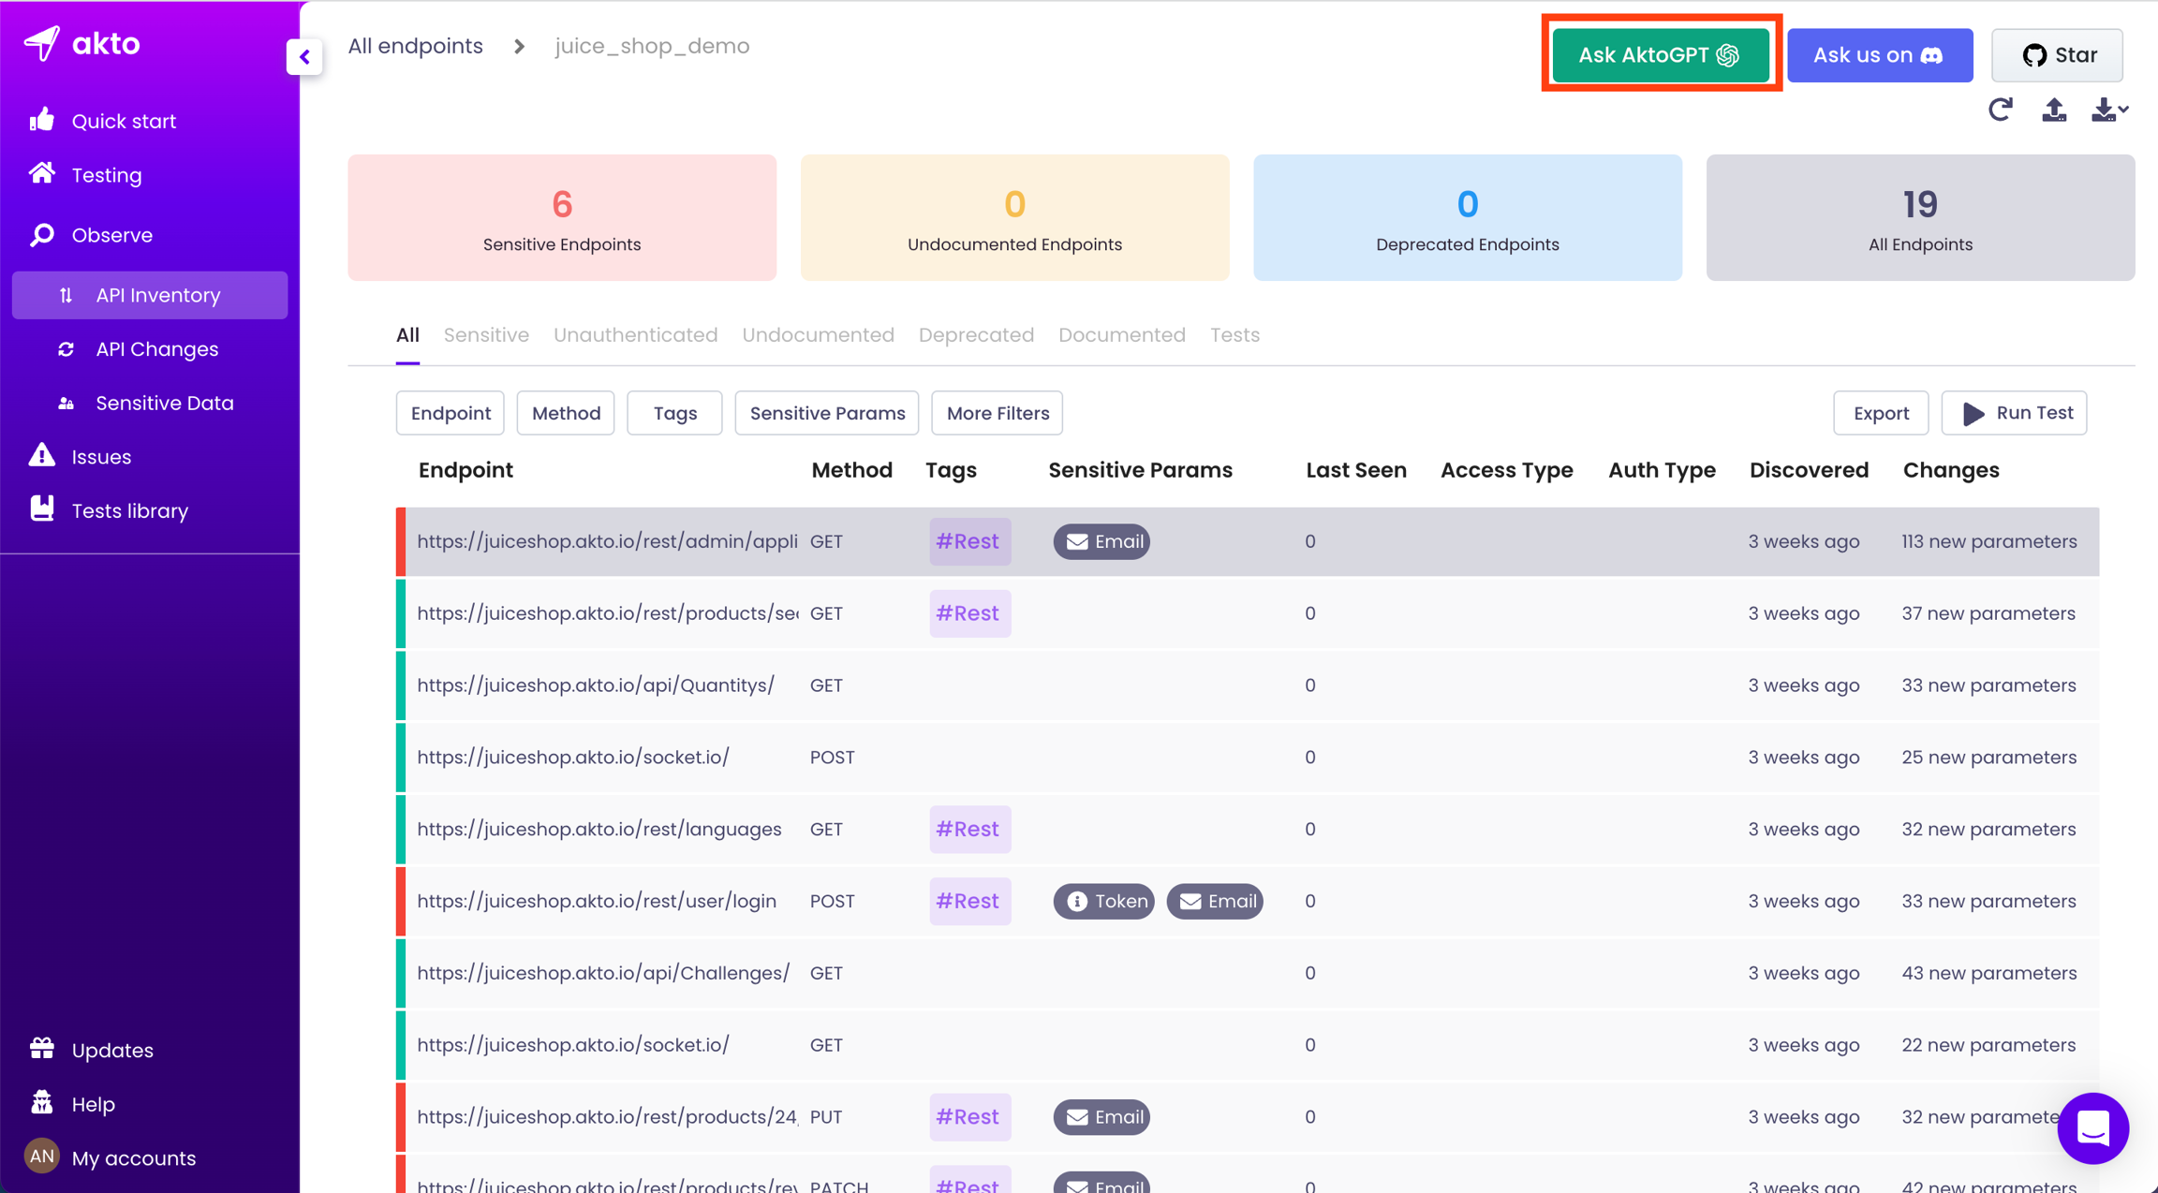Open My accounts avatar
Image resolution: width=2158 pixels, height=1193 pixels.
[42, 1156]
